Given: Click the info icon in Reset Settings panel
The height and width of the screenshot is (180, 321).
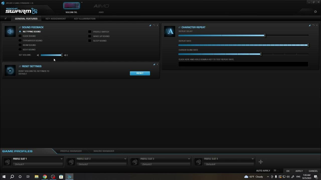Looking at the screenshot, I should point(157,64).
